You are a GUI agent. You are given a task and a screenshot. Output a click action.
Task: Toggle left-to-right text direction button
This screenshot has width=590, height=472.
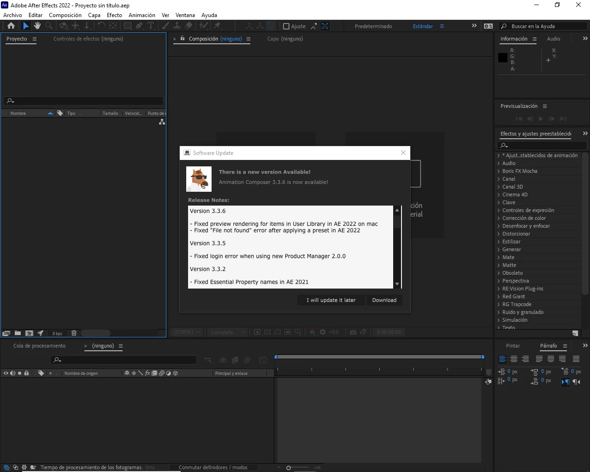565,382
